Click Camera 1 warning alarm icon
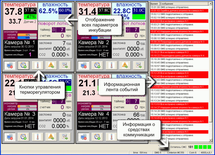This screenshot has height=155, width=215. point(51,65)
